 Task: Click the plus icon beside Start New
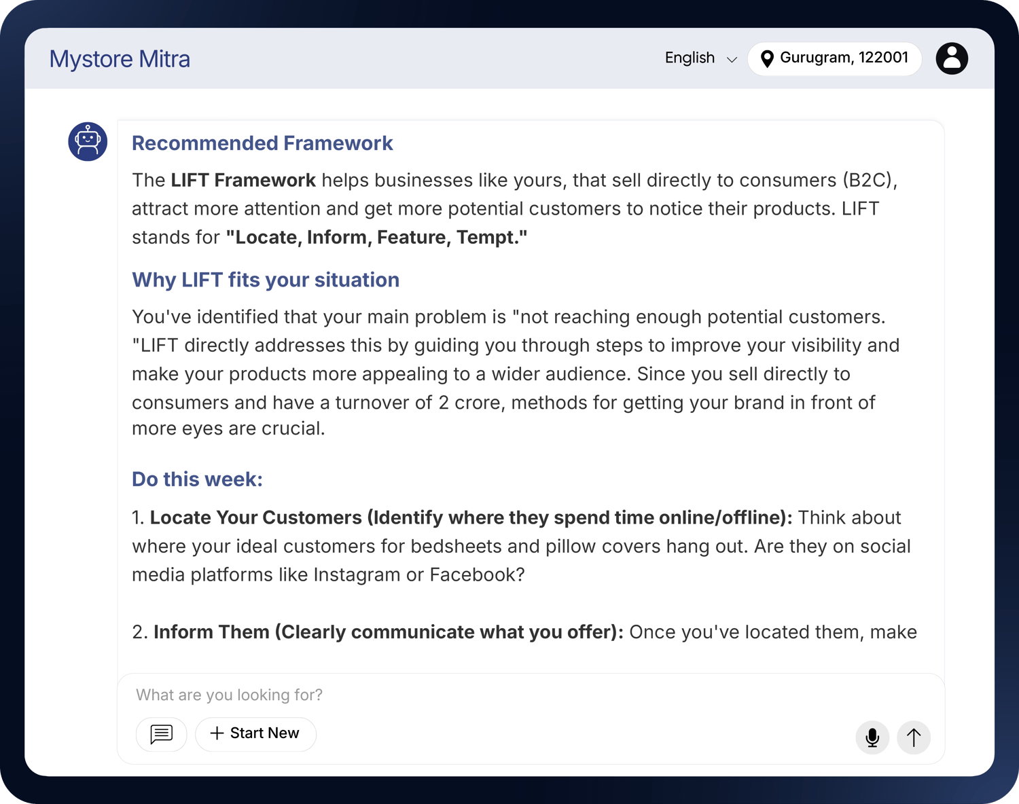[x=217, y=733]
